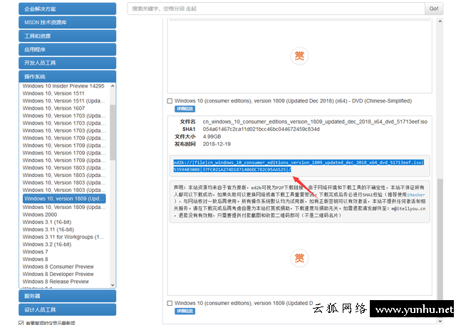Expand the 设计人员工具 section
Screen dimensions: 456x325
68,309
